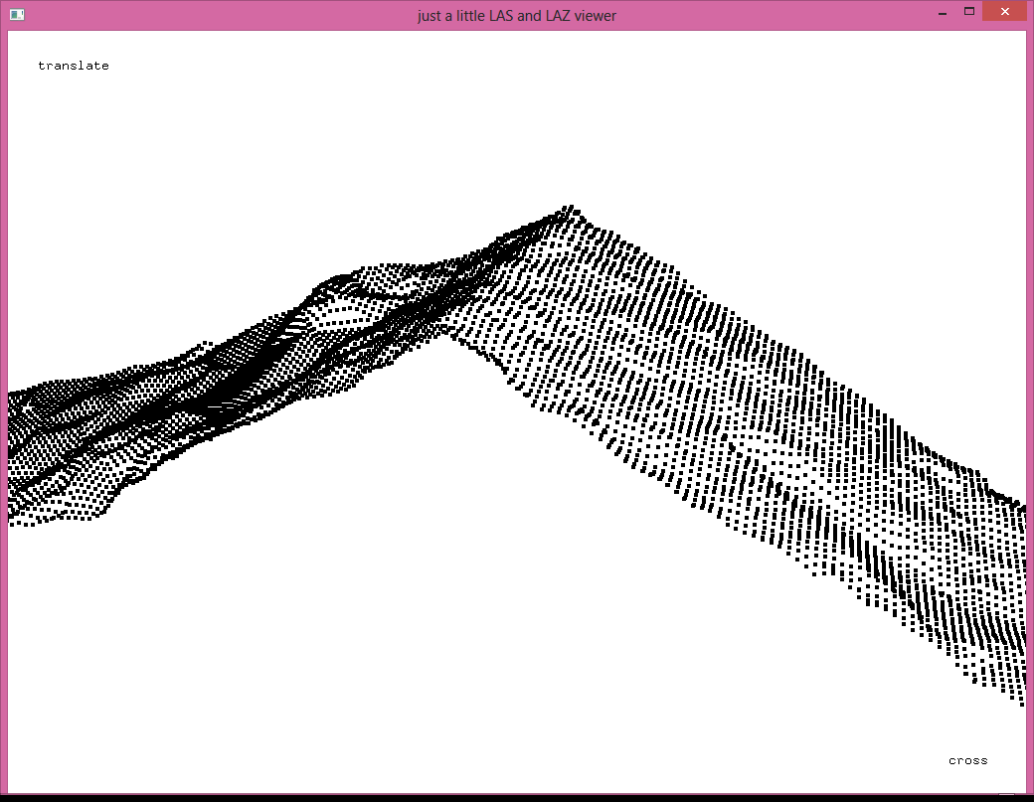Maximize the LAS and LAZ viewer window
Screen dimensions: 1034x802
969,10
